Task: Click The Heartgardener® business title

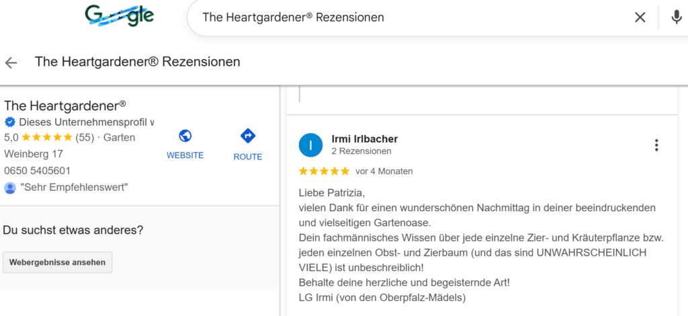Action: (65, 106)
